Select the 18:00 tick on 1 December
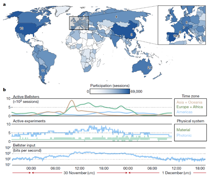Image resolution: width=210 pixels, height=177 pixels. click(x=200, y=168)
